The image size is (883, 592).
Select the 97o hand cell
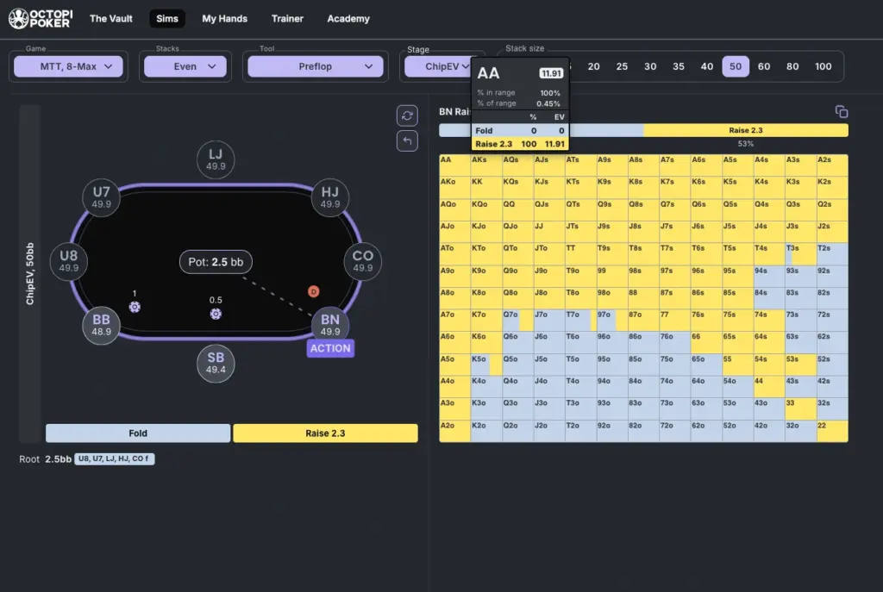[x=612, y=321]
